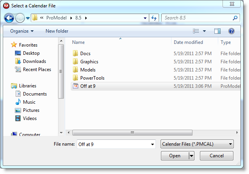Click the Help question mark icon
The height and width of the screenshot is (174, 249).
(x=231, y=31)
